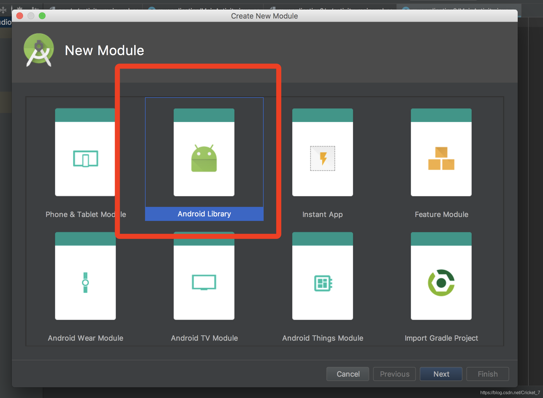Click the Finish button

(488, 374)
